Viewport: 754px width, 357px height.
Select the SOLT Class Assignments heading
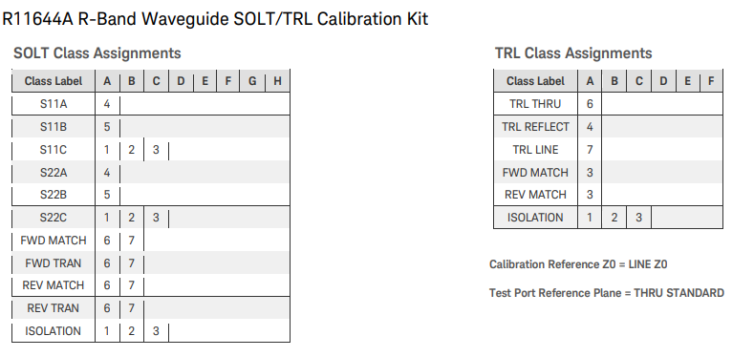pyautogui.click(x=97, y=52)
